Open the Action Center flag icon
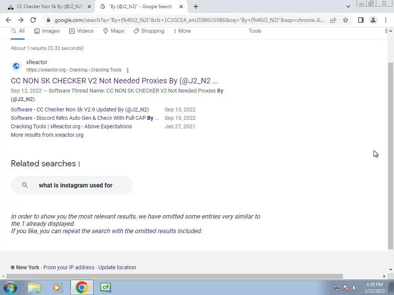Viewport: 394px width, 295px height. tap(346, 288)
